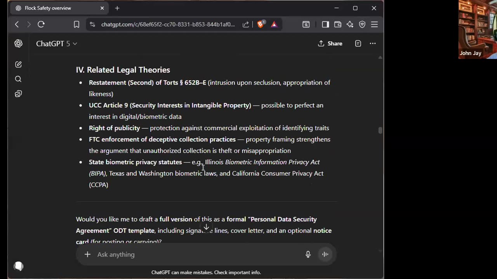The image size is (497, 279).
Task: Start a new chat with pencil icon
Action: [x=18, y=64]
